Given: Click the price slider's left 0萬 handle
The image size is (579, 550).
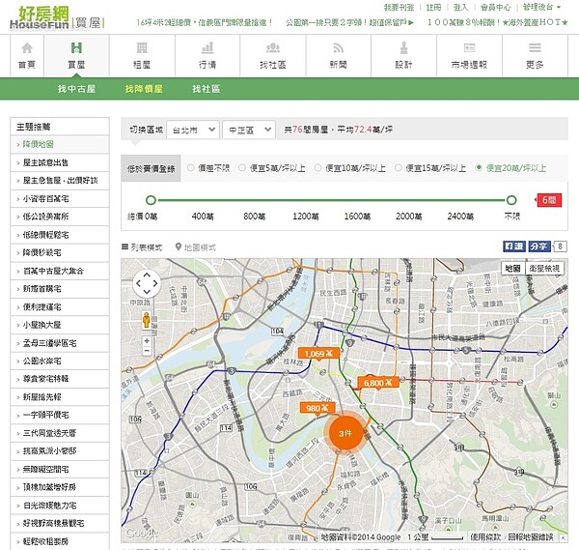Looking at the screenshot, I should click(150, 200).
